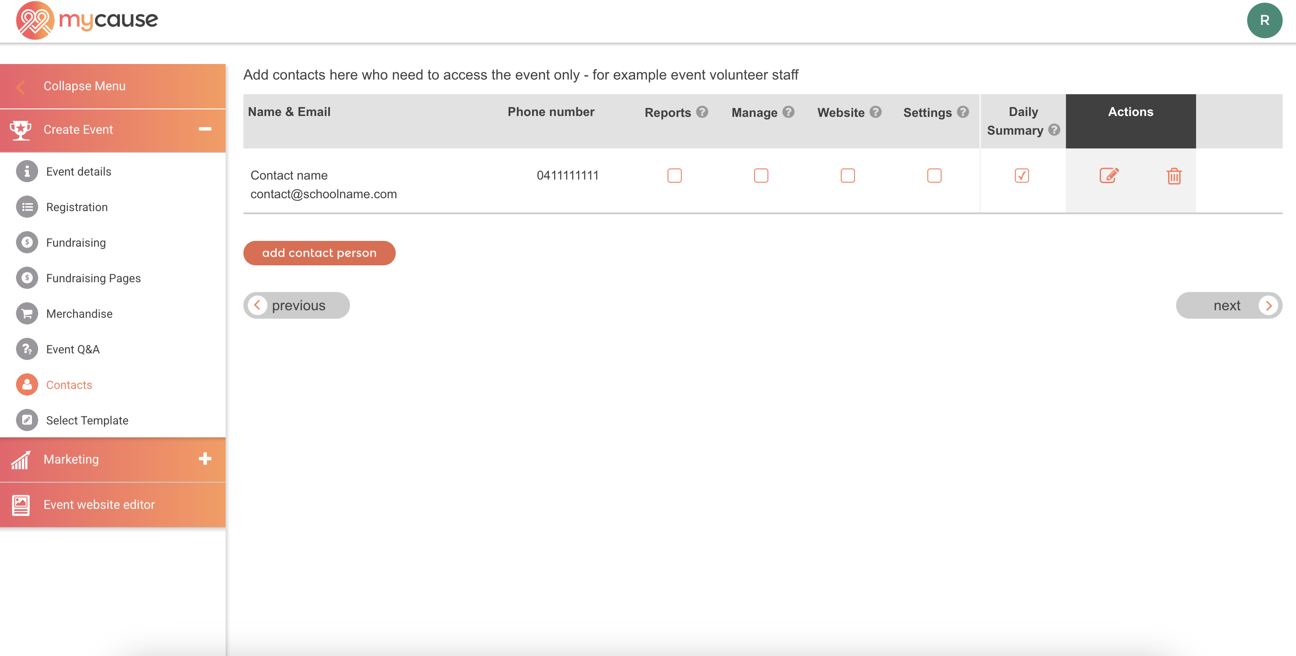Click phone number 0411111111

pyautogui.click(x=568, y=175)
